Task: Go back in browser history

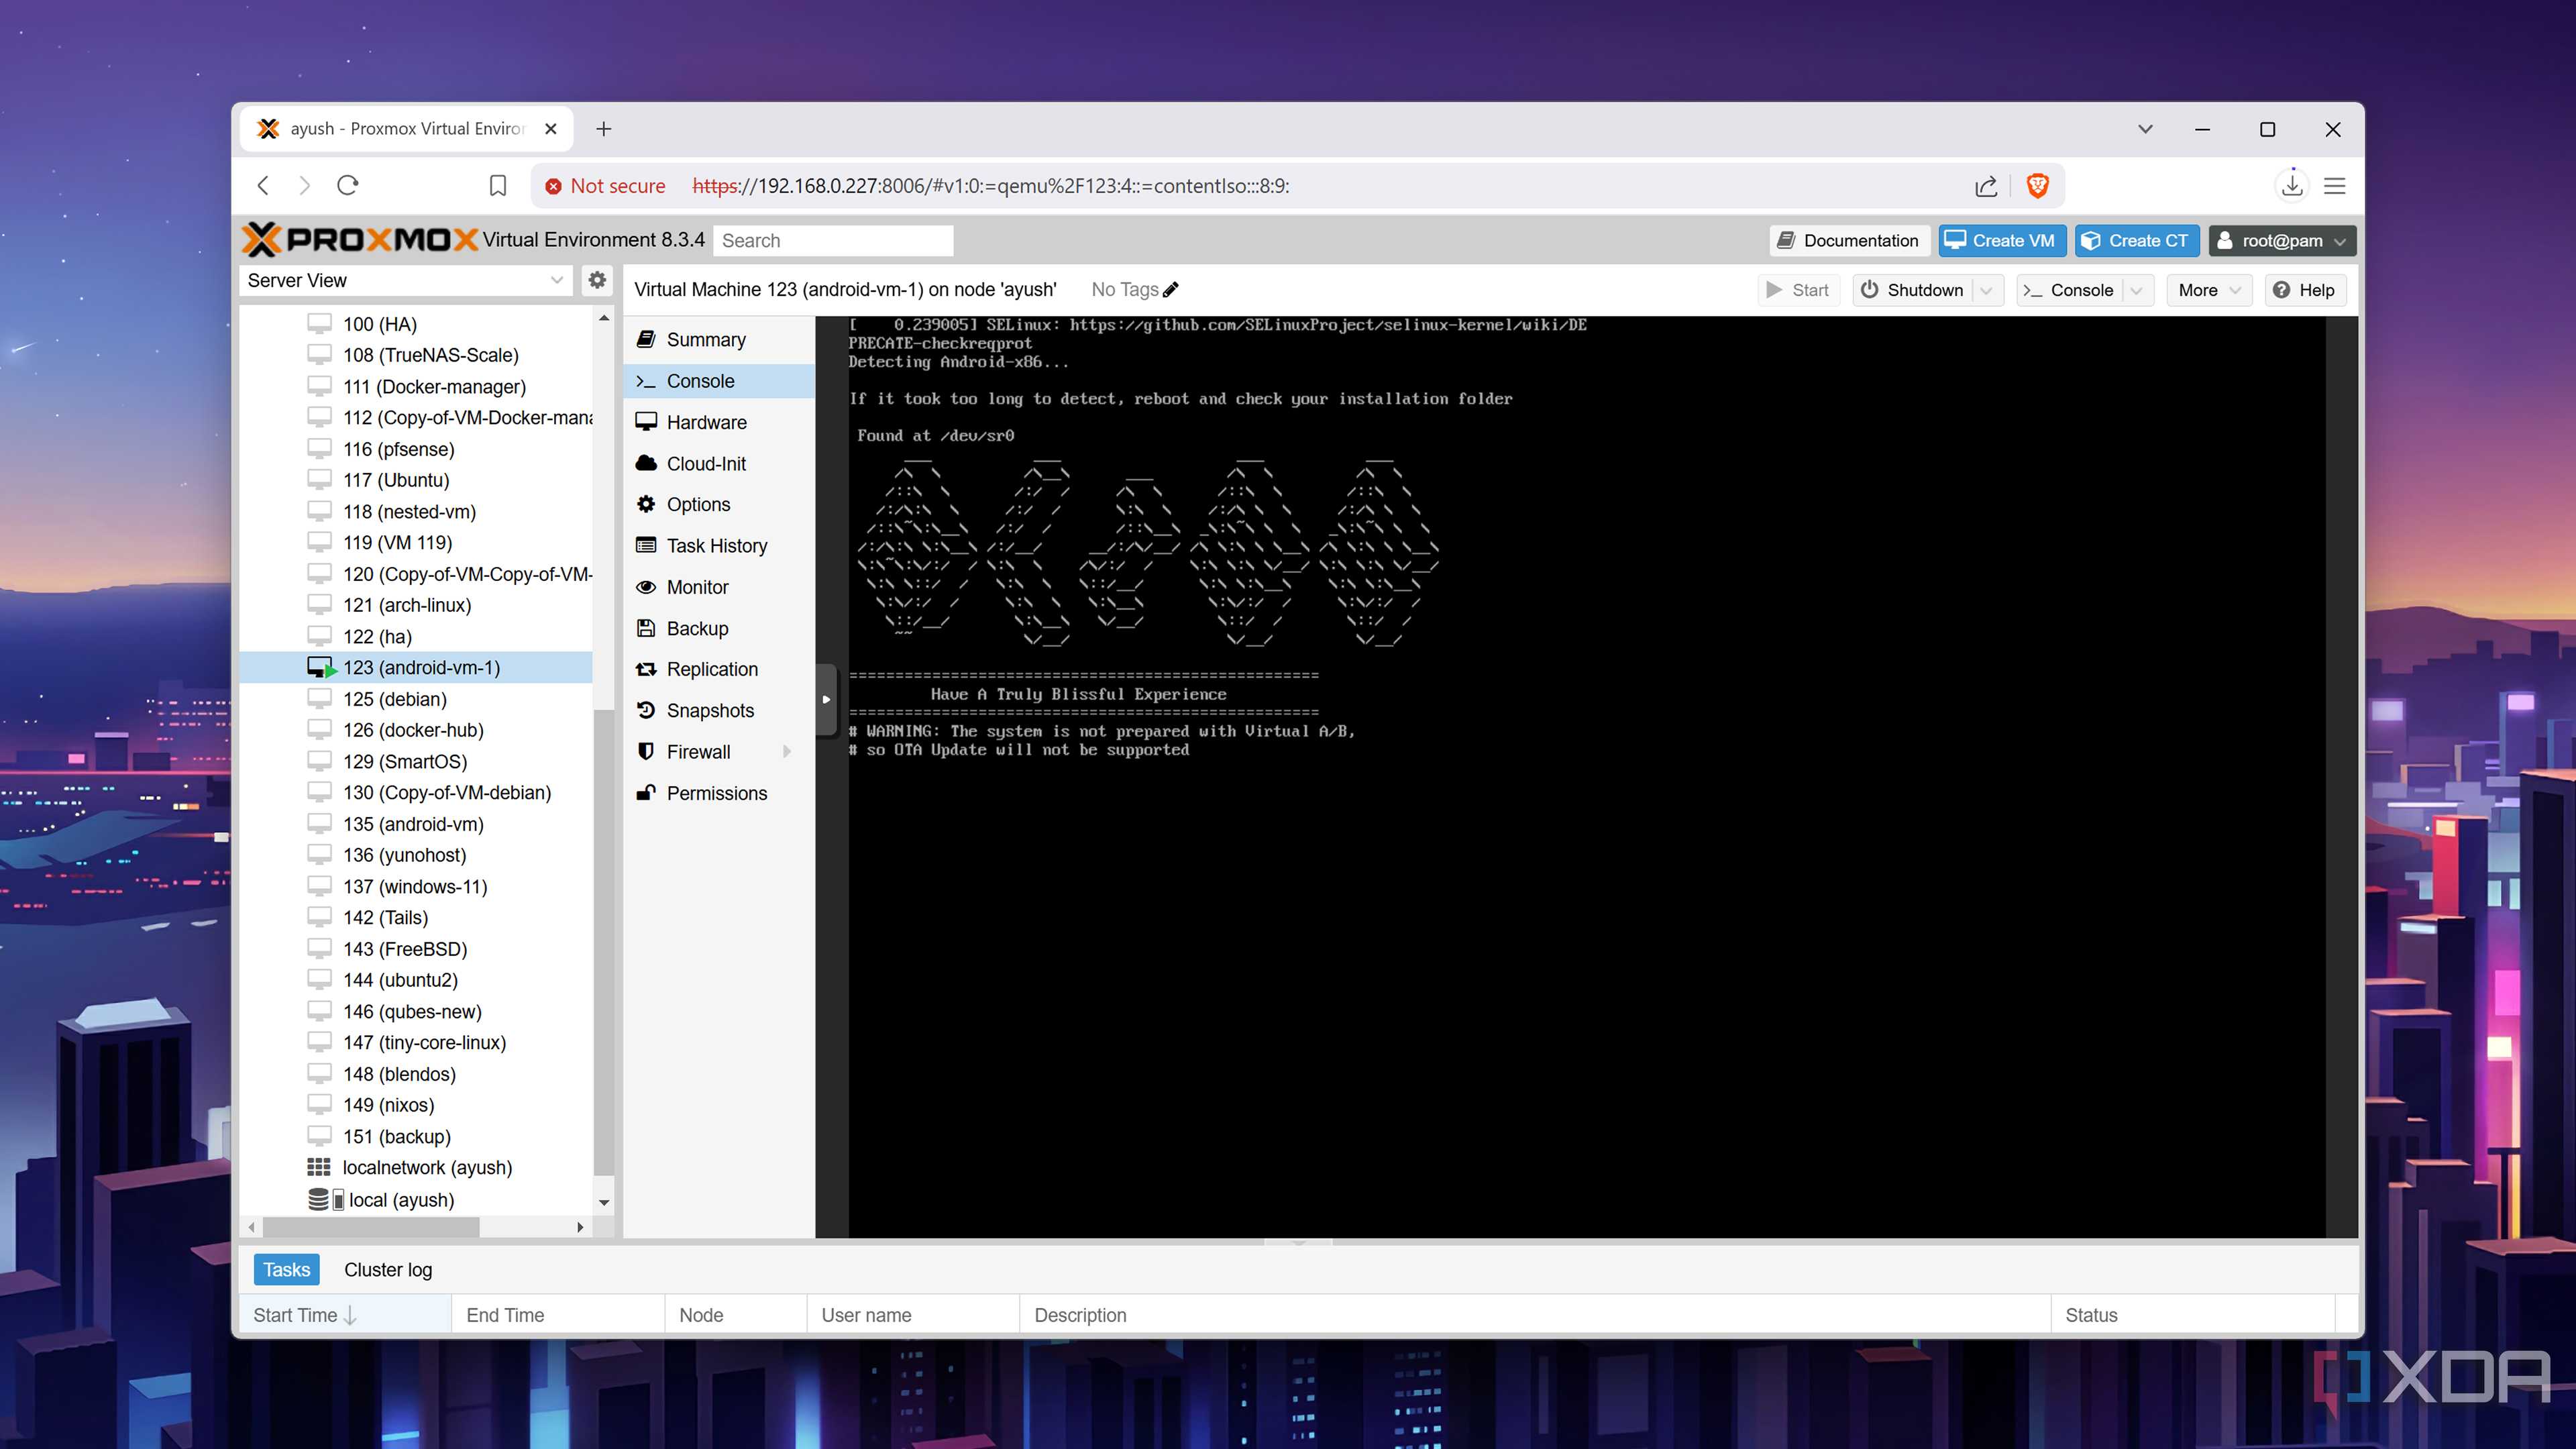Action: pyautogui.click(x=263, y=186)
